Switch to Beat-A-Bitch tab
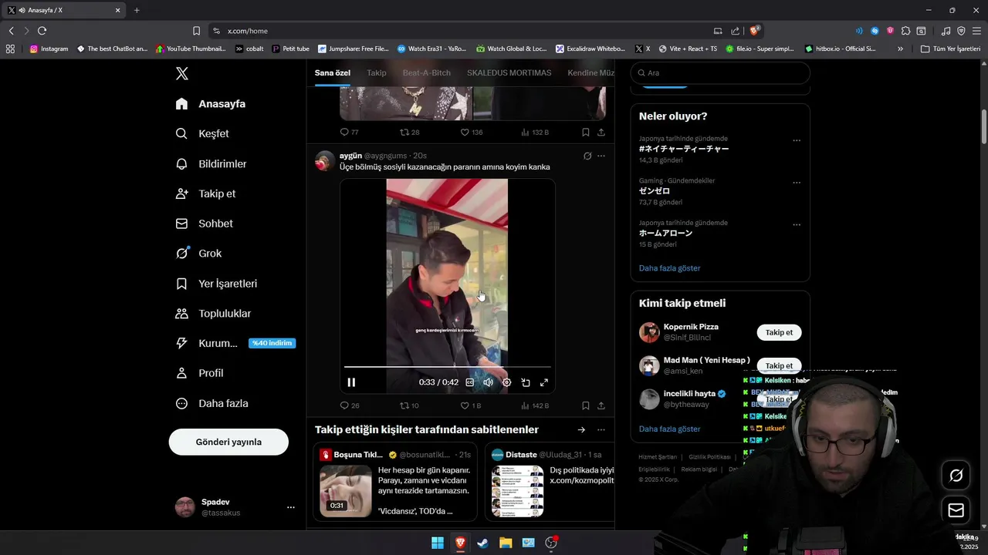The width and height of the screenshot is (988, 555). (426, 72)
